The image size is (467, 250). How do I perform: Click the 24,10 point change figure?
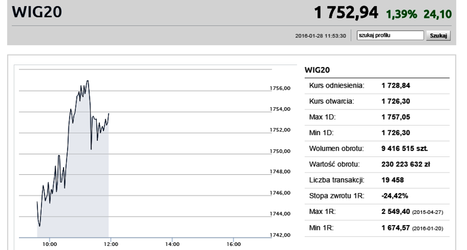[438, 13]
